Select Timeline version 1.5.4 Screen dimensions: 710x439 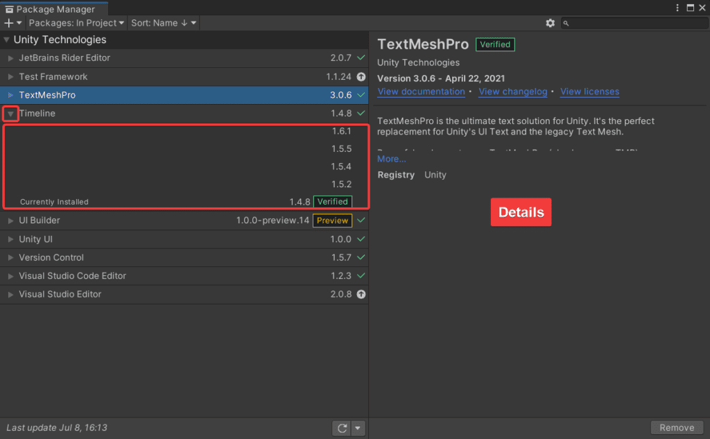[x=186, y=166]
